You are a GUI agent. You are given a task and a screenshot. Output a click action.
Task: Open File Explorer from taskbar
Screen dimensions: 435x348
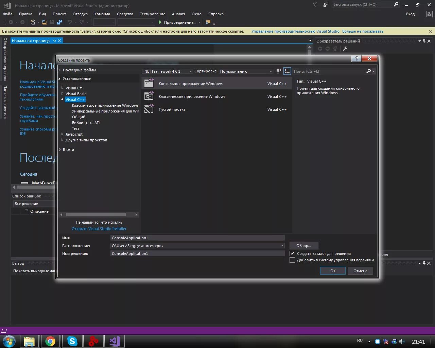29,341
